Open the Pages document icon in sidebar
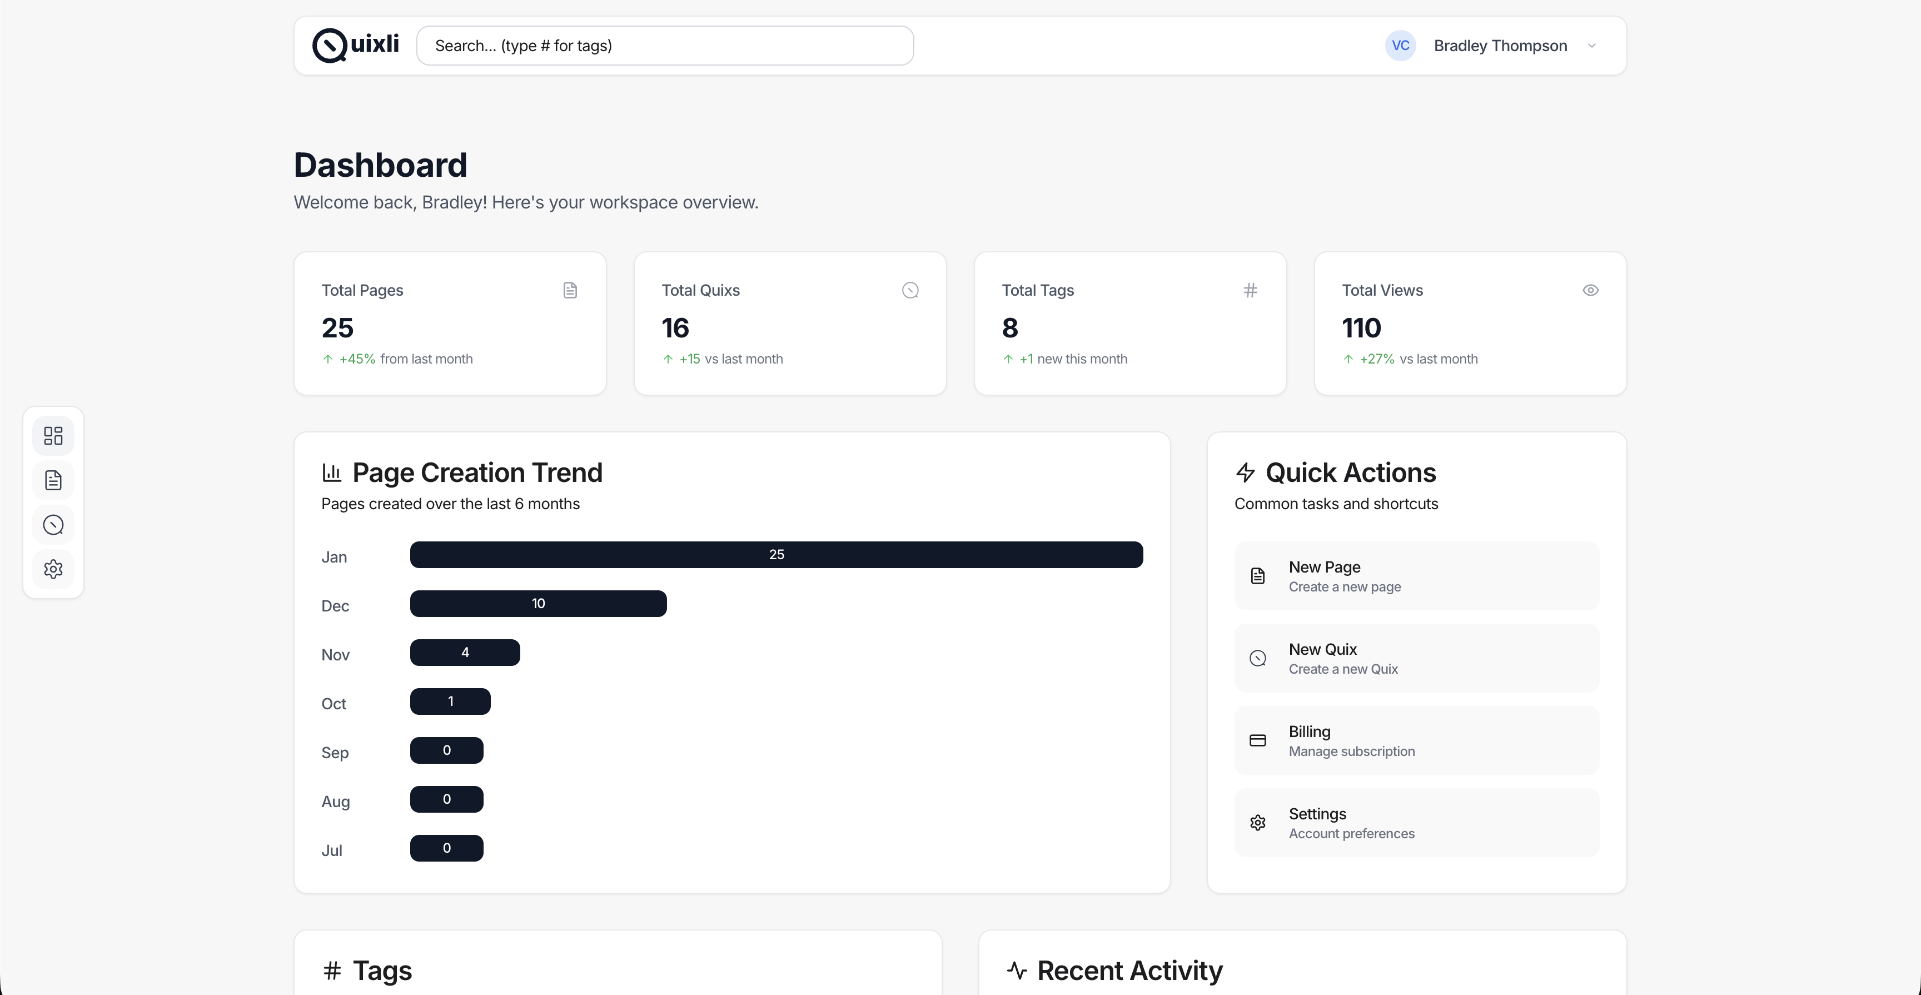 click(53, 480)
